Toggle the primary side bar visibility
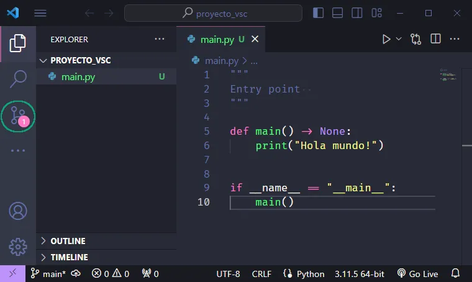 [x=319, y=13]
